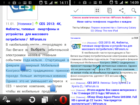The height and width of the screenshot is (105, 140).
Task: Go forward with the gray arrow
Action: tap(19, 100)
